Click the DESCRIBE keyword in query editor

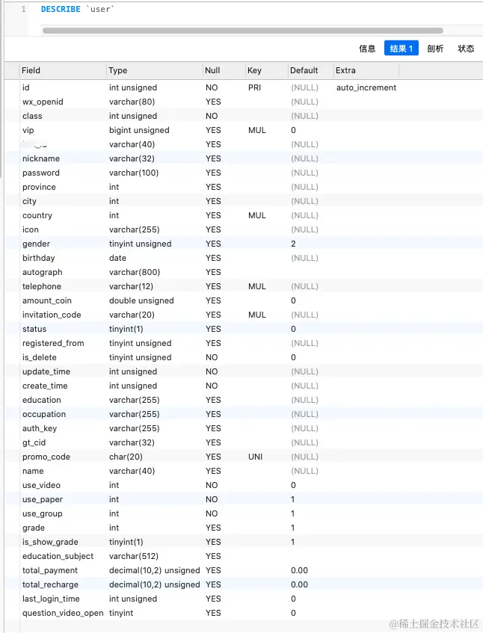point(61,9)
